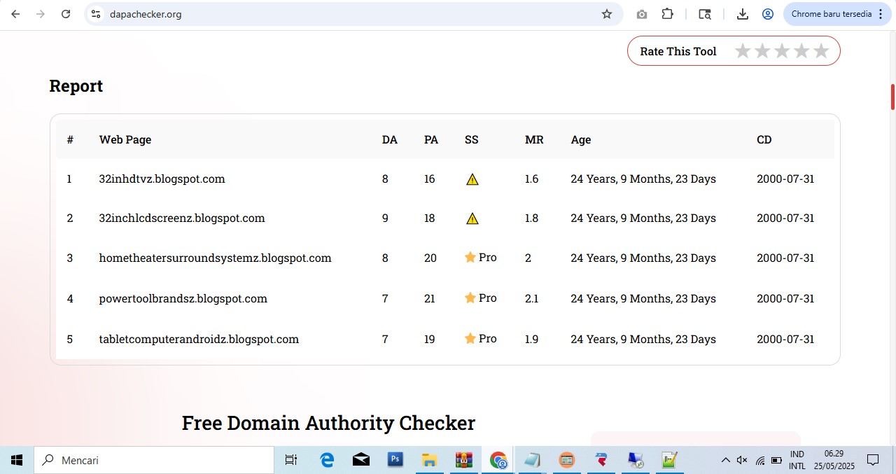
Task: Click the DA column header
Action: coord(389,140)
